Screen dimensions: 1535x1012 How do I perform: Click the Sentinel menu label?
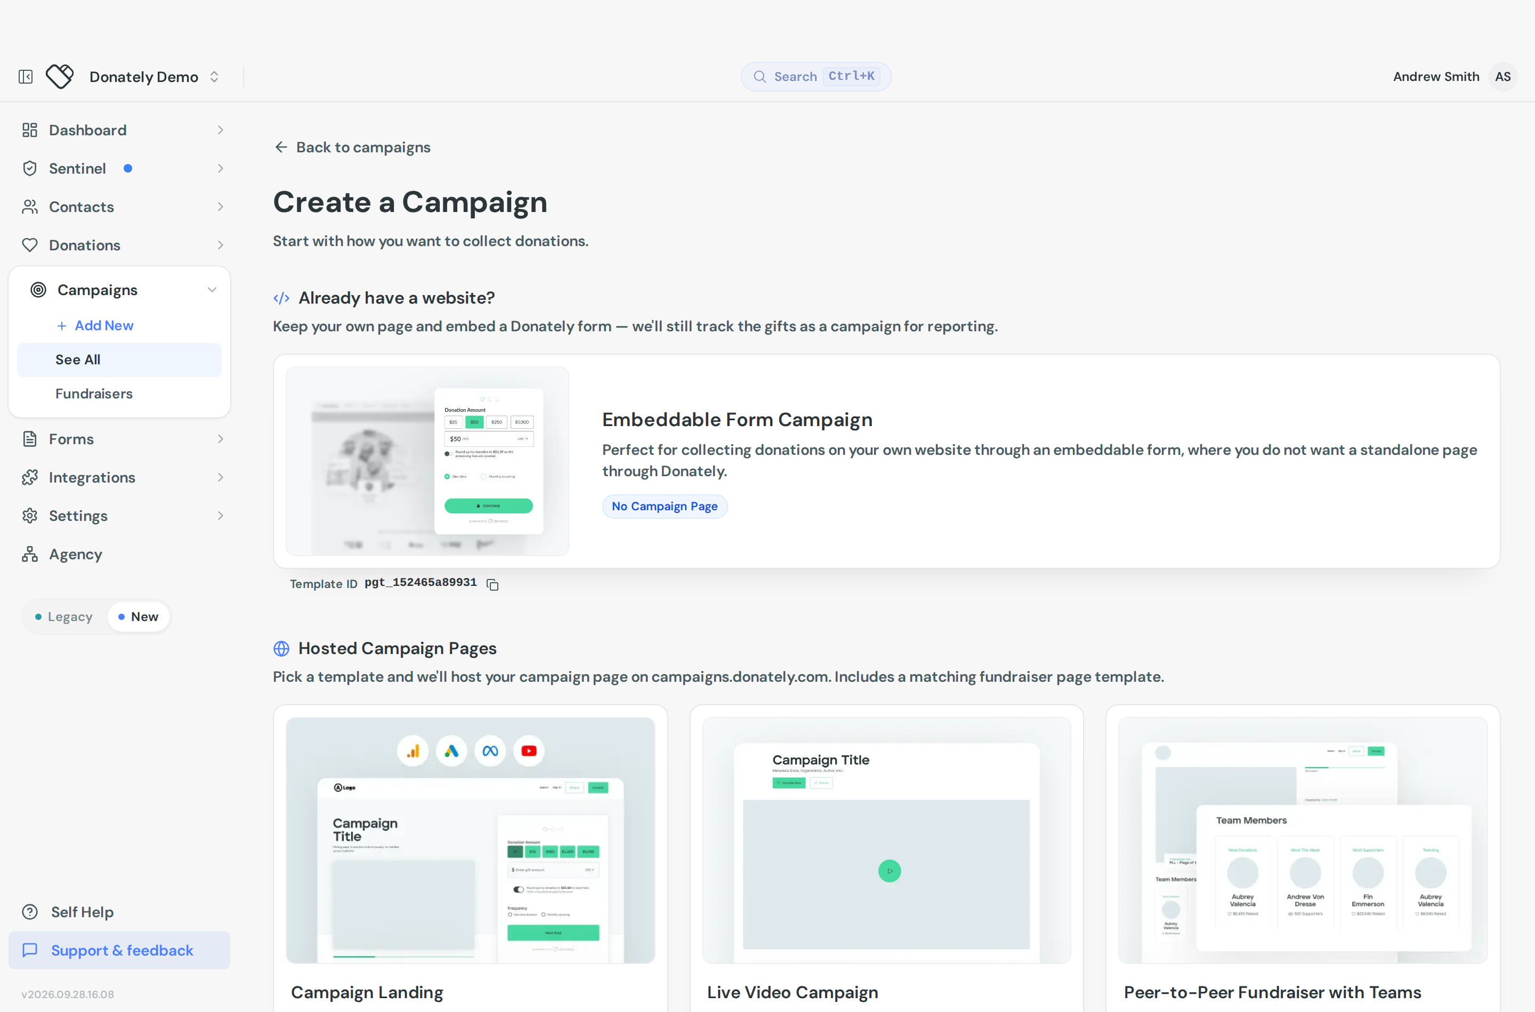point(77,168)
